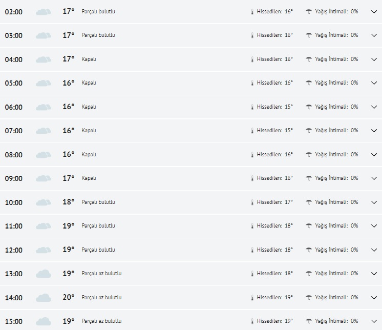Click the 03:00 time label
Screen dimensions: 382x330
tap(14, 36)
